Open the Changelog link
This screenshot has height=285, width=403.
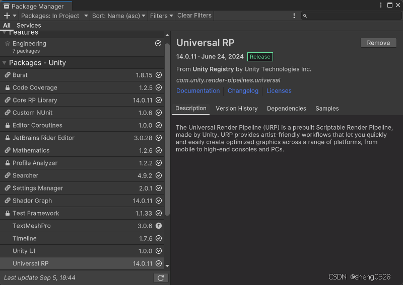(x=243, y=91)
